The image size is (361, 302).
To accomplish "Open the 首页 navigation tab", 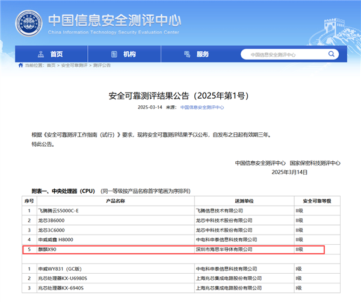I will (57, 54).
